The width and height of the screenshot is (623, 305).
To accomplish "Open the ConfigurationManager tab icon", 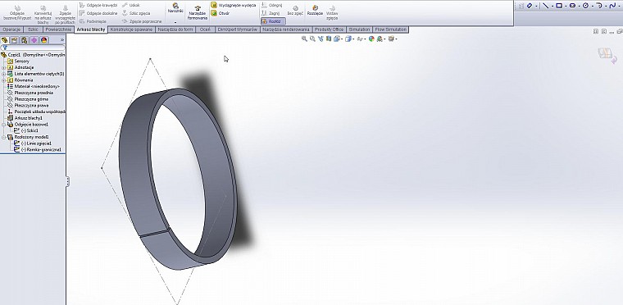I will click(x=25, y=40).
